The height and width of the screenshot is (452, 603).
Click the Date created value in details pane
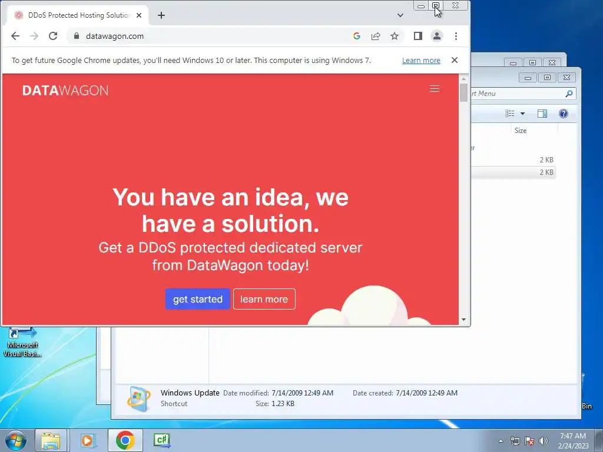(x=426, y=393)
